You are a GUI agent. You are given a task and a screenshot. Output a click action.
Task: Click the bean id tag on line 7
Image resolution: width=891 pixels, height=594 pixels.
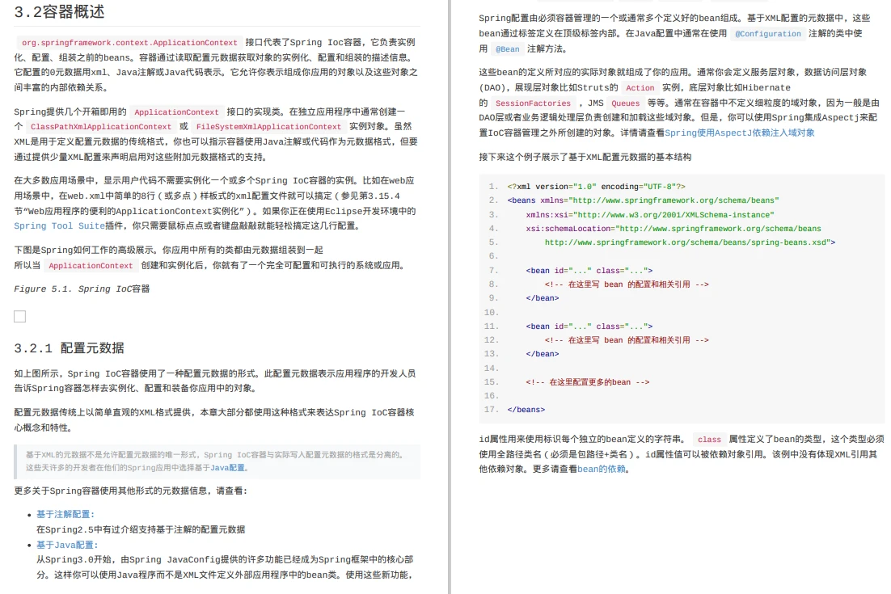[589, 271]
